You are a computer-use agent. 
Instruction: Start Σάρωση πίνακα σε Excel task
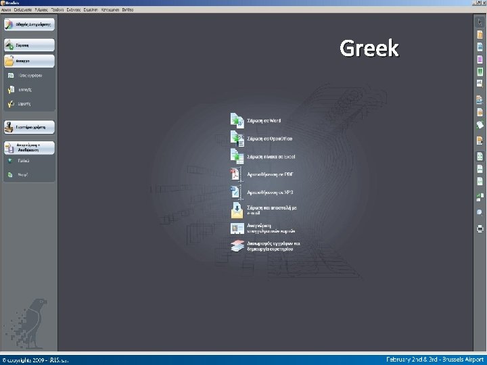[x=262, y=157]
